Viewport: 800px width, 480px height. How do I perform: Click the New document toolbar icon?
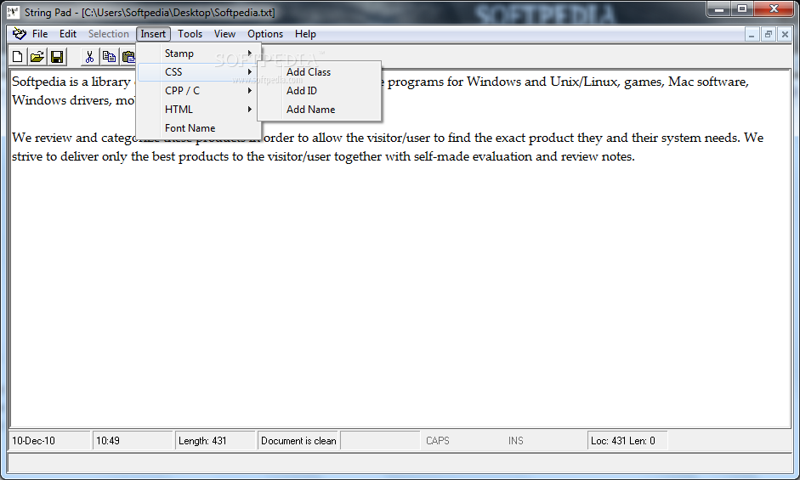pyautogui.click(x=18, y=57)
